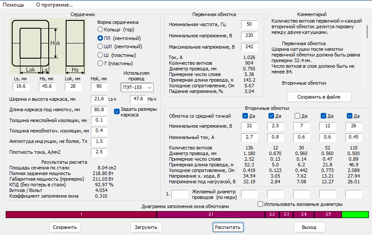The image size is (372, 235).
Task: Open the ПЭТ-155 wire type dropdown
Action: (137, 88)
